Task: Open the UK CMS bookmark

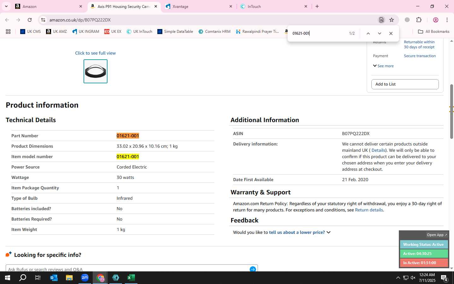Action: 31,32
